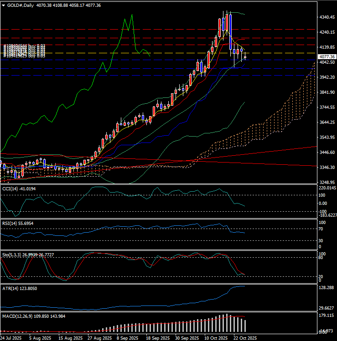This screenshot has width=337, height=341.
Task: Click the current price tag 4077.36
Action: point(326,56)
